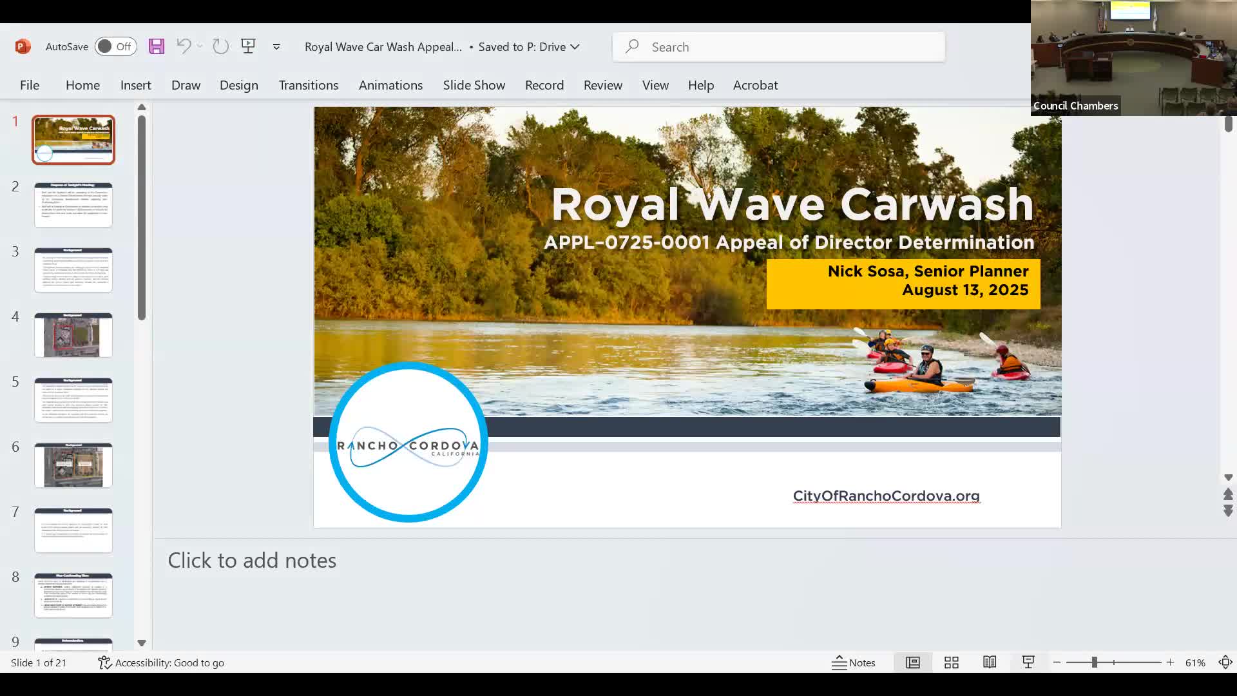This screenshot has width=1237, height=696.
Task: Click the zoom slider handle
Action: [x=1094, y=662]
